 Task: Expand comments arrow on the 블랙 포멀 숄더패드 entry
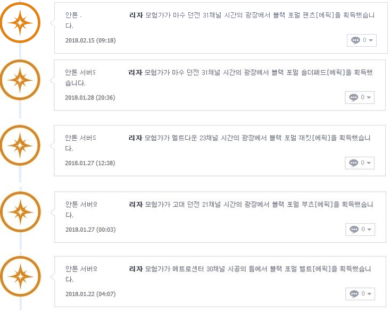pyautogui.click(x=369, y=97)
